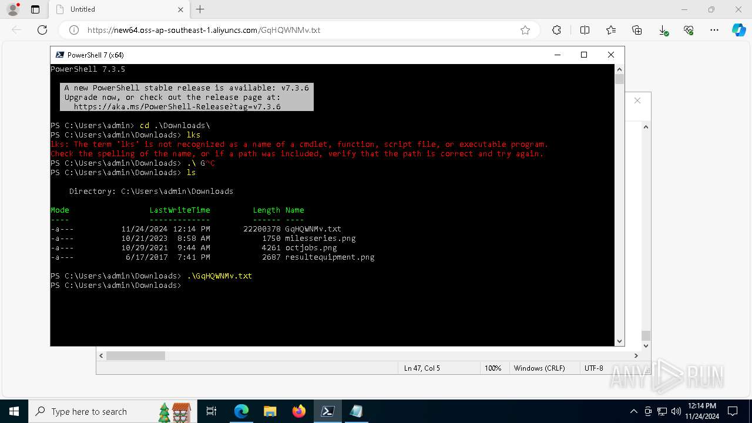Screen dimensions: 752x423
Task: Click octjobs.png in the listing
Action: (311, 247)
